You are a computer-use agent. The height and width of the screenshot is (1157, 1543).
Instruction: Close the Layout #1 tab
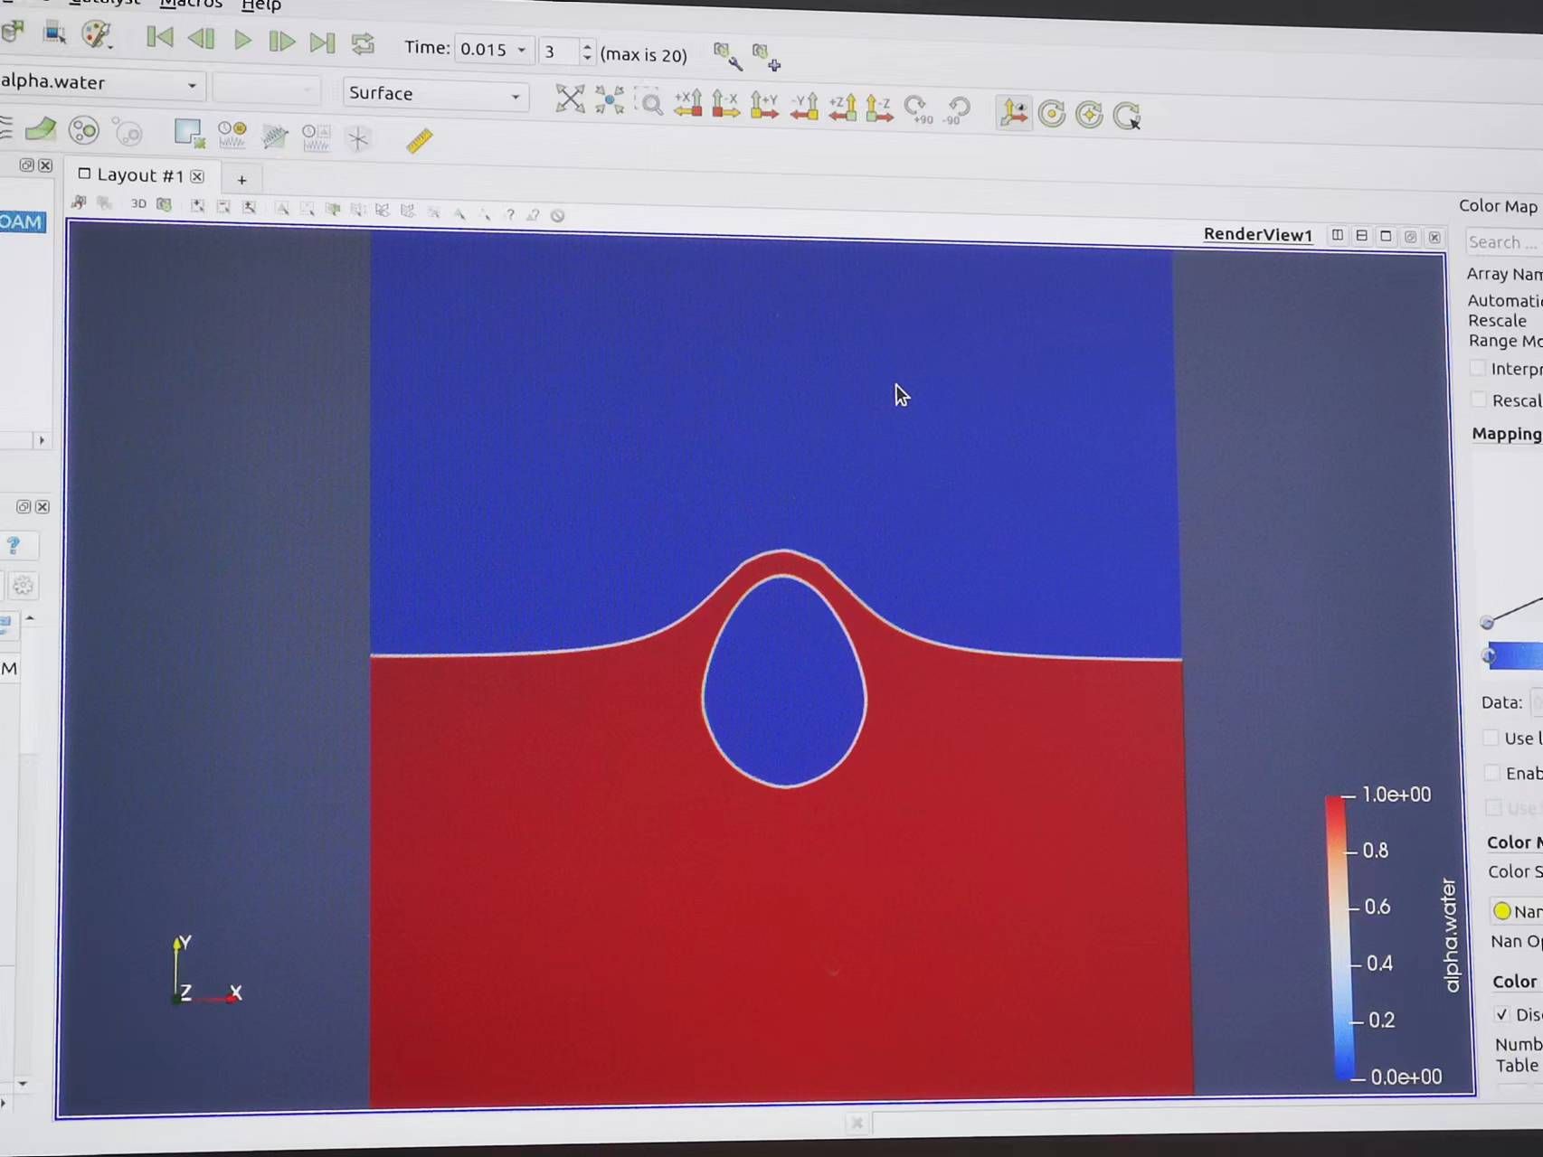(197, 177)
